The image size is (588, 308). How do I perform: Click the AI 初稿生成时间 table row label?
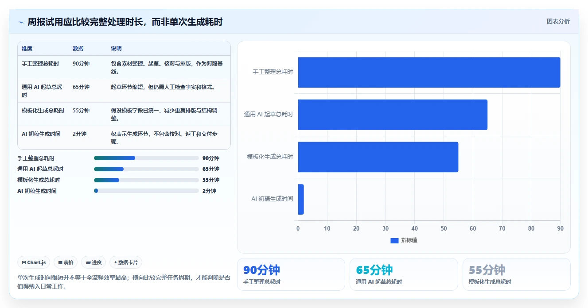tap(41, 134)
